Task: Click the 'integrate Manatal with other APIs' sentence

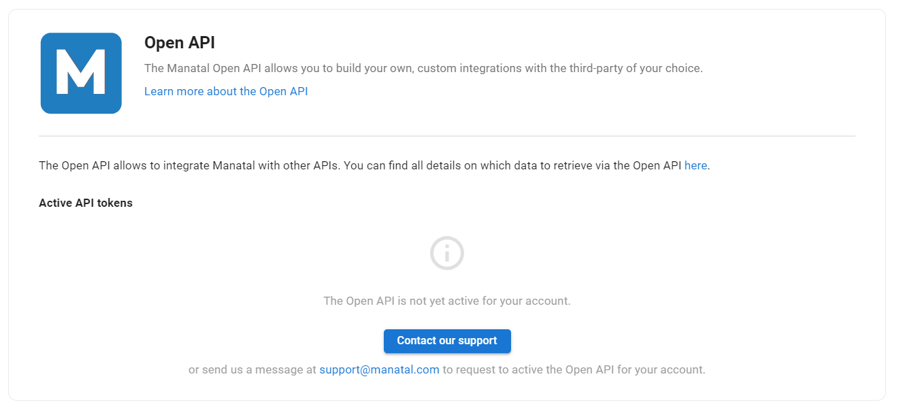Action: [x=374, y=165]
